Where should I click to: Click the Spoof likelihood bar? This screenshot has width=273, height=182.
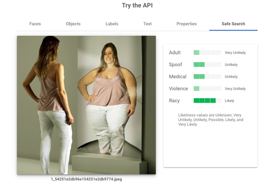(x=207, y=64)
